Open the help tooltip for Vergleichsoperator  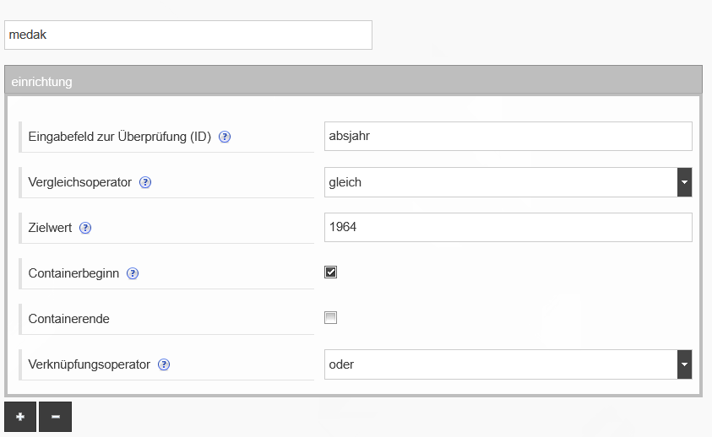tap(145, 182)
